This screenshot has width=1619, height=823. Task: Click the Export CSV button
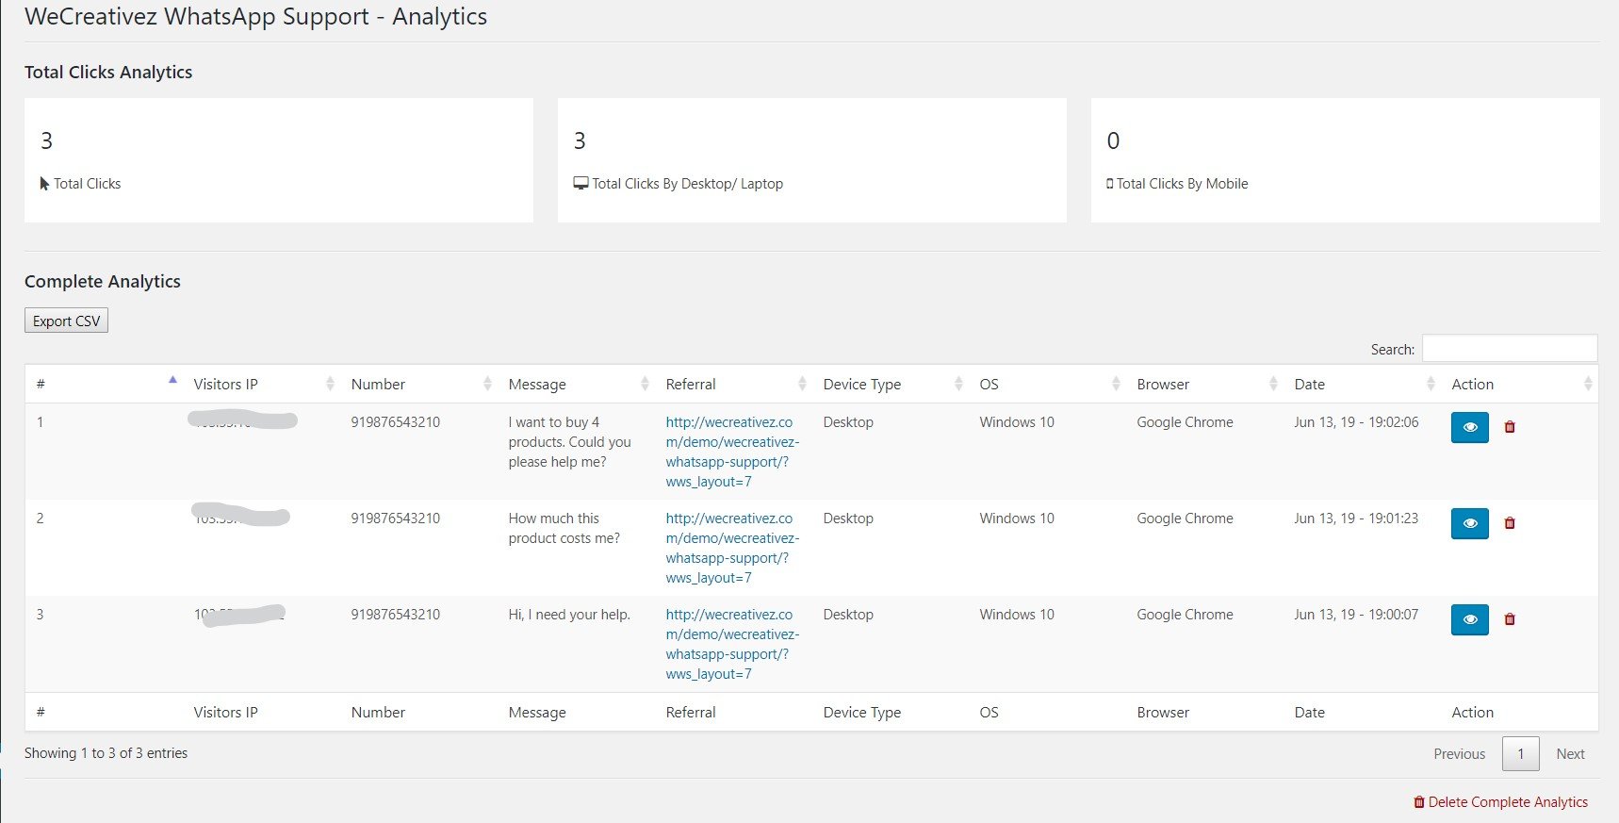pos(66,321)
